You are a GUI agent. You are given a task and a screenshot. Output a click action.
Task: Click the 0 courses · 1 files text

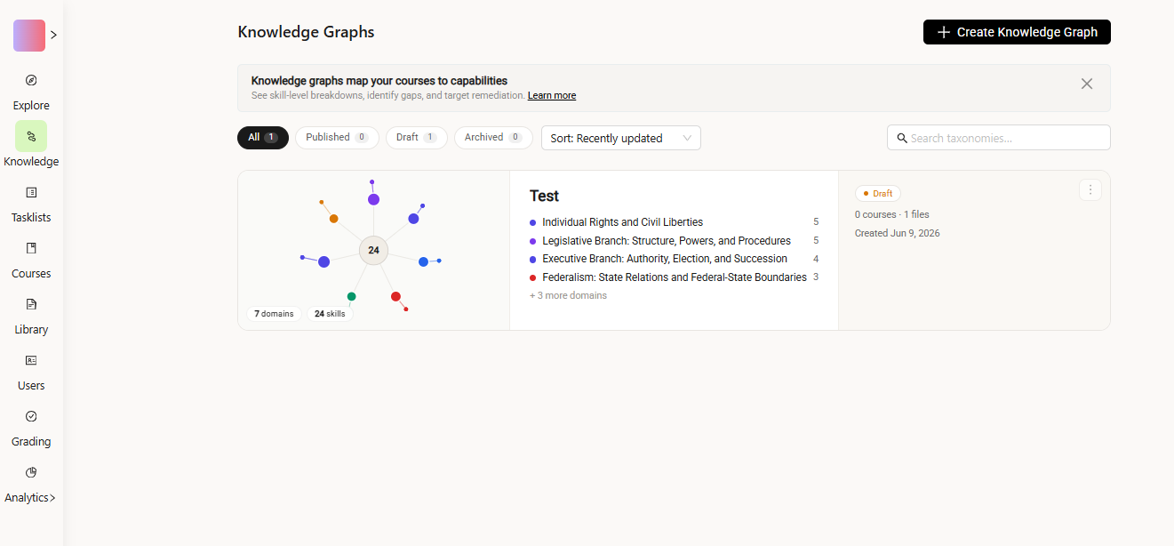click(x=892, y=214)
